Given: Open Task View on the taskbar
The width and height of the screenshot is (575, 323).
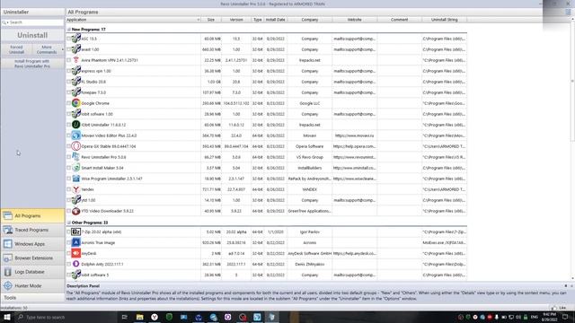Looking at the screenshot, I should coord(125,317).
